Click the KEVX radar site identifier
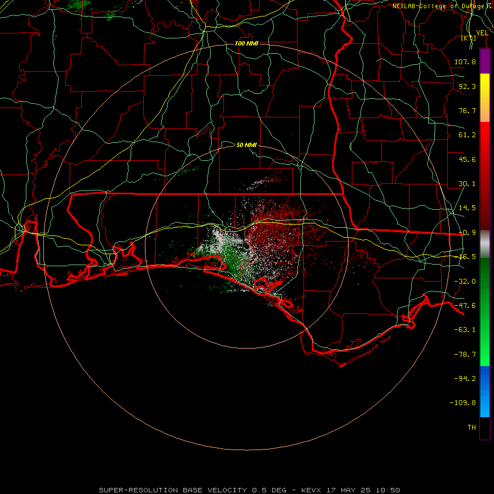Image resolution: width=494 pixels, height=494 pixels. point(311,490)
